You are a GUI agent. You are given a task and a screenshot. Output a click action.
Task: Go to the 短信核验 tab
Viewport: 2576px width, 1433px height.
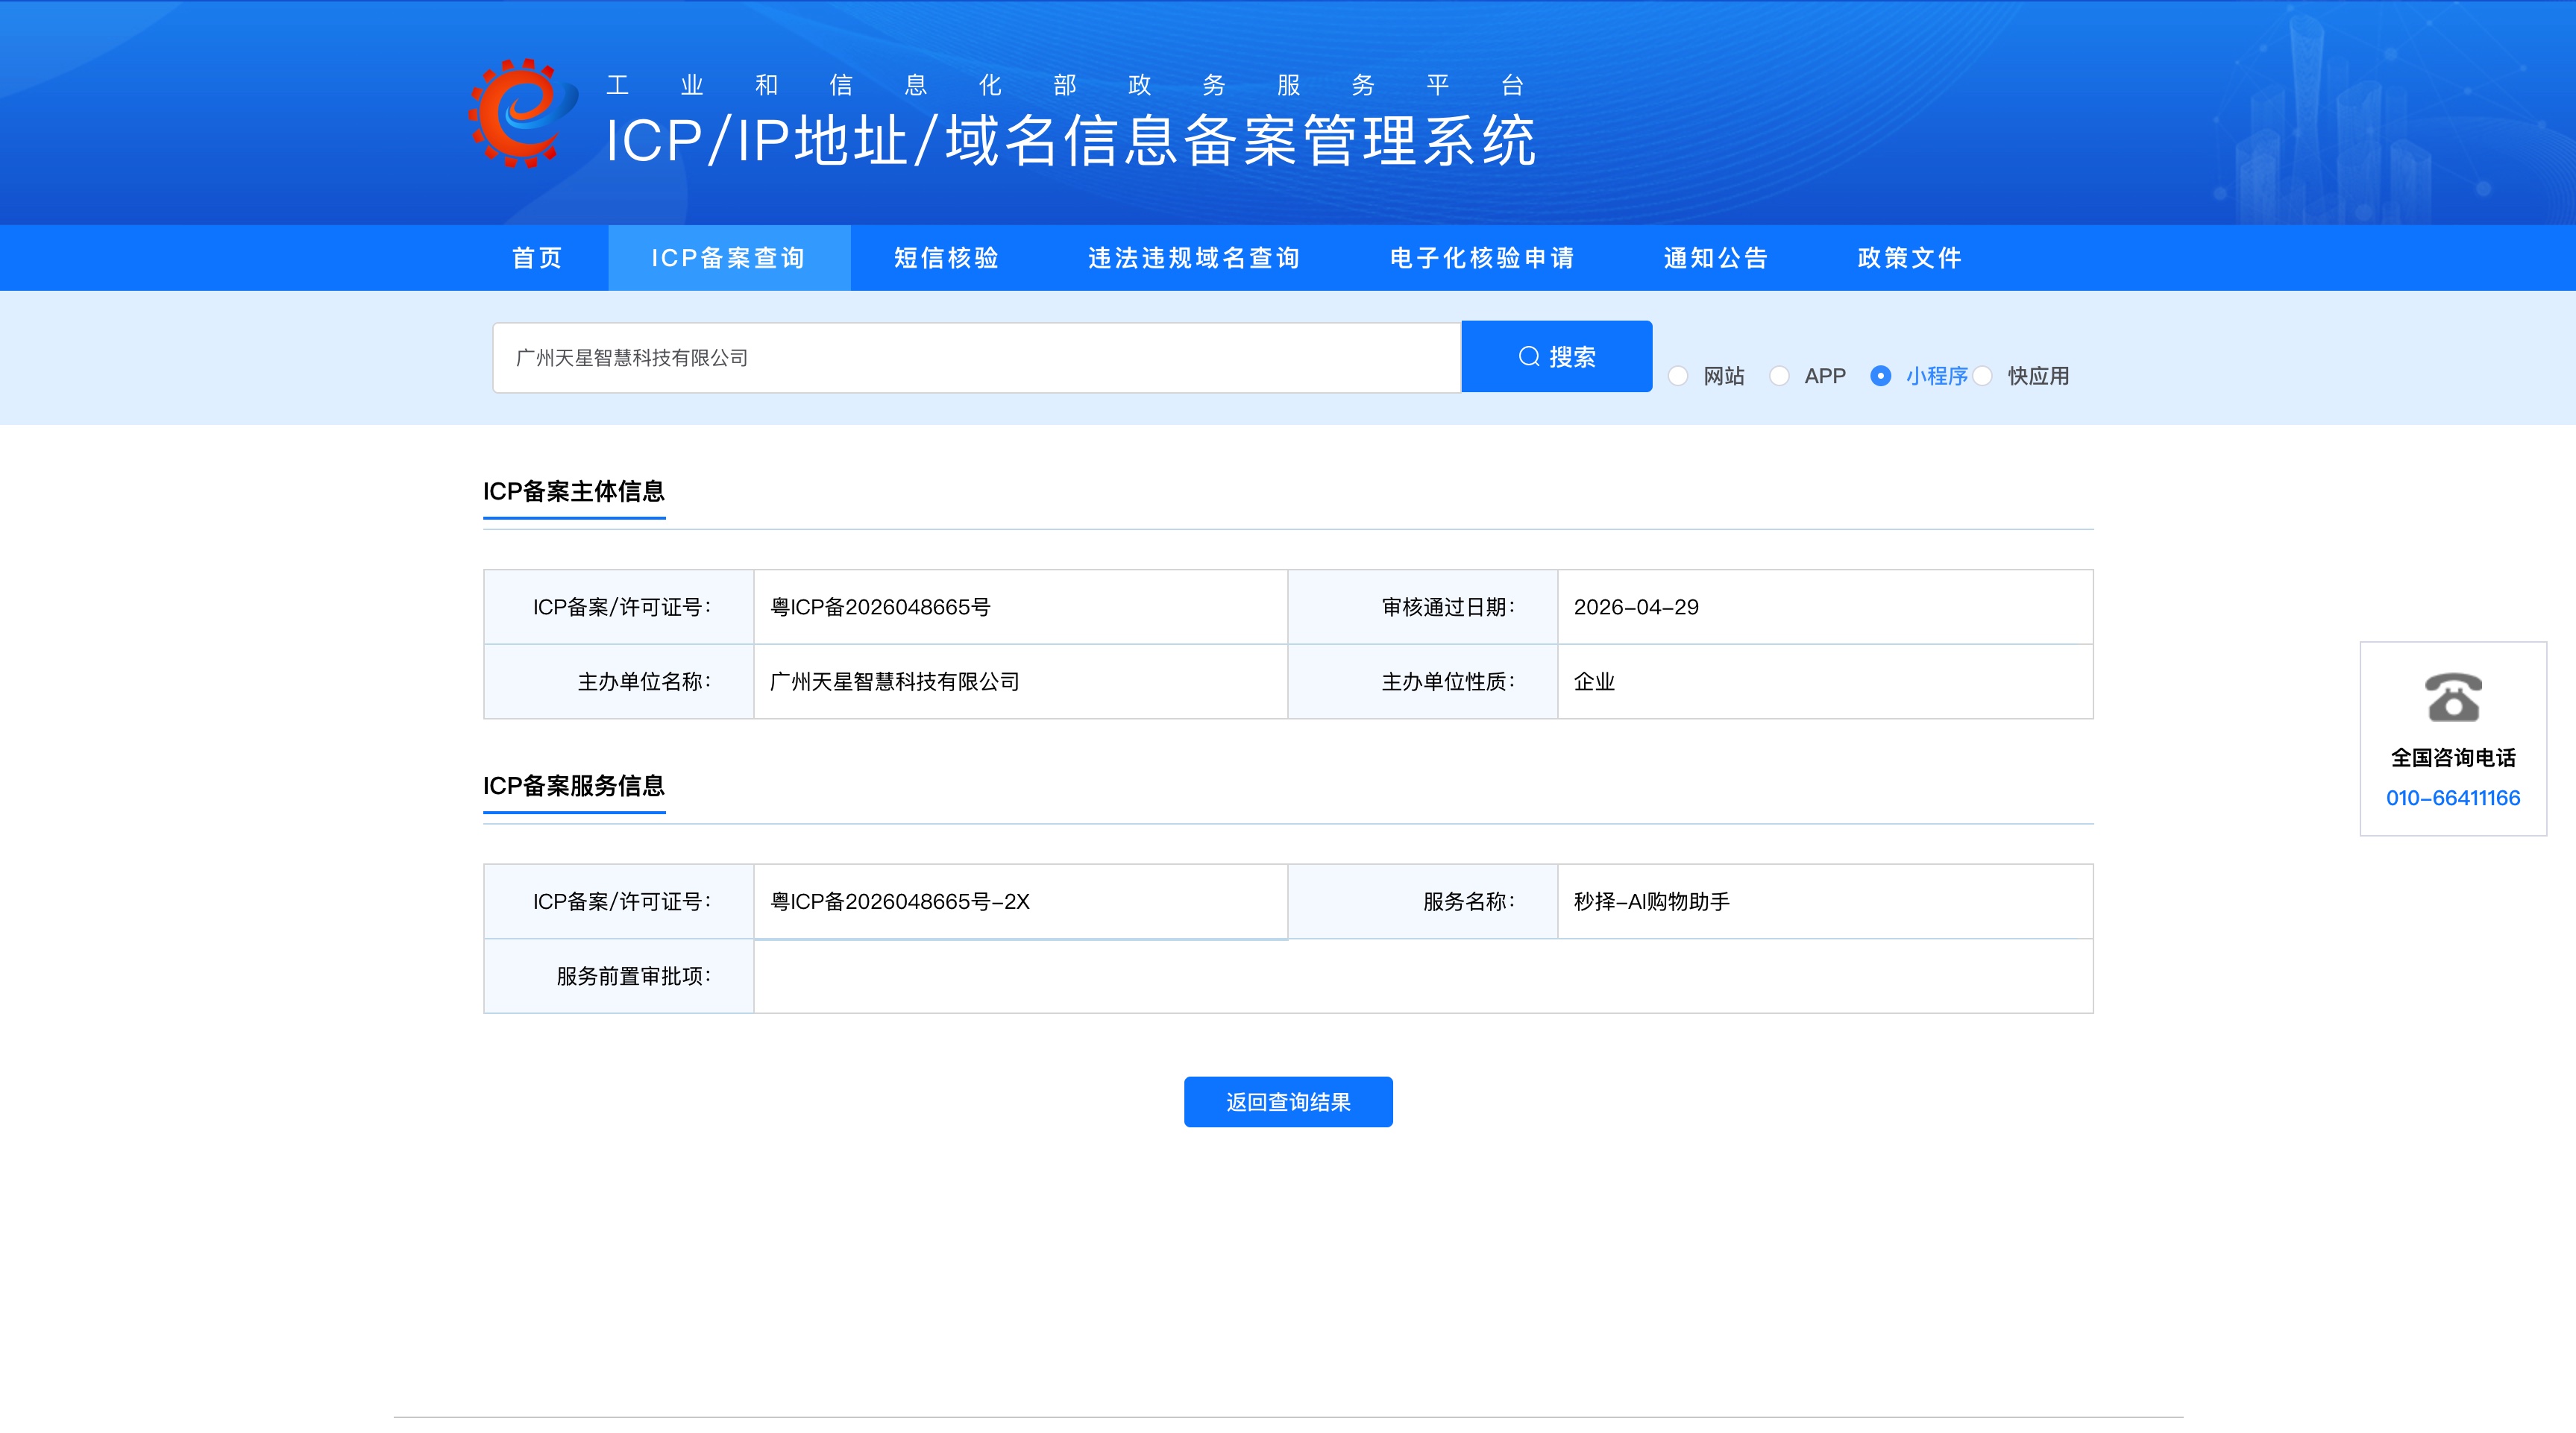(947, 258)
